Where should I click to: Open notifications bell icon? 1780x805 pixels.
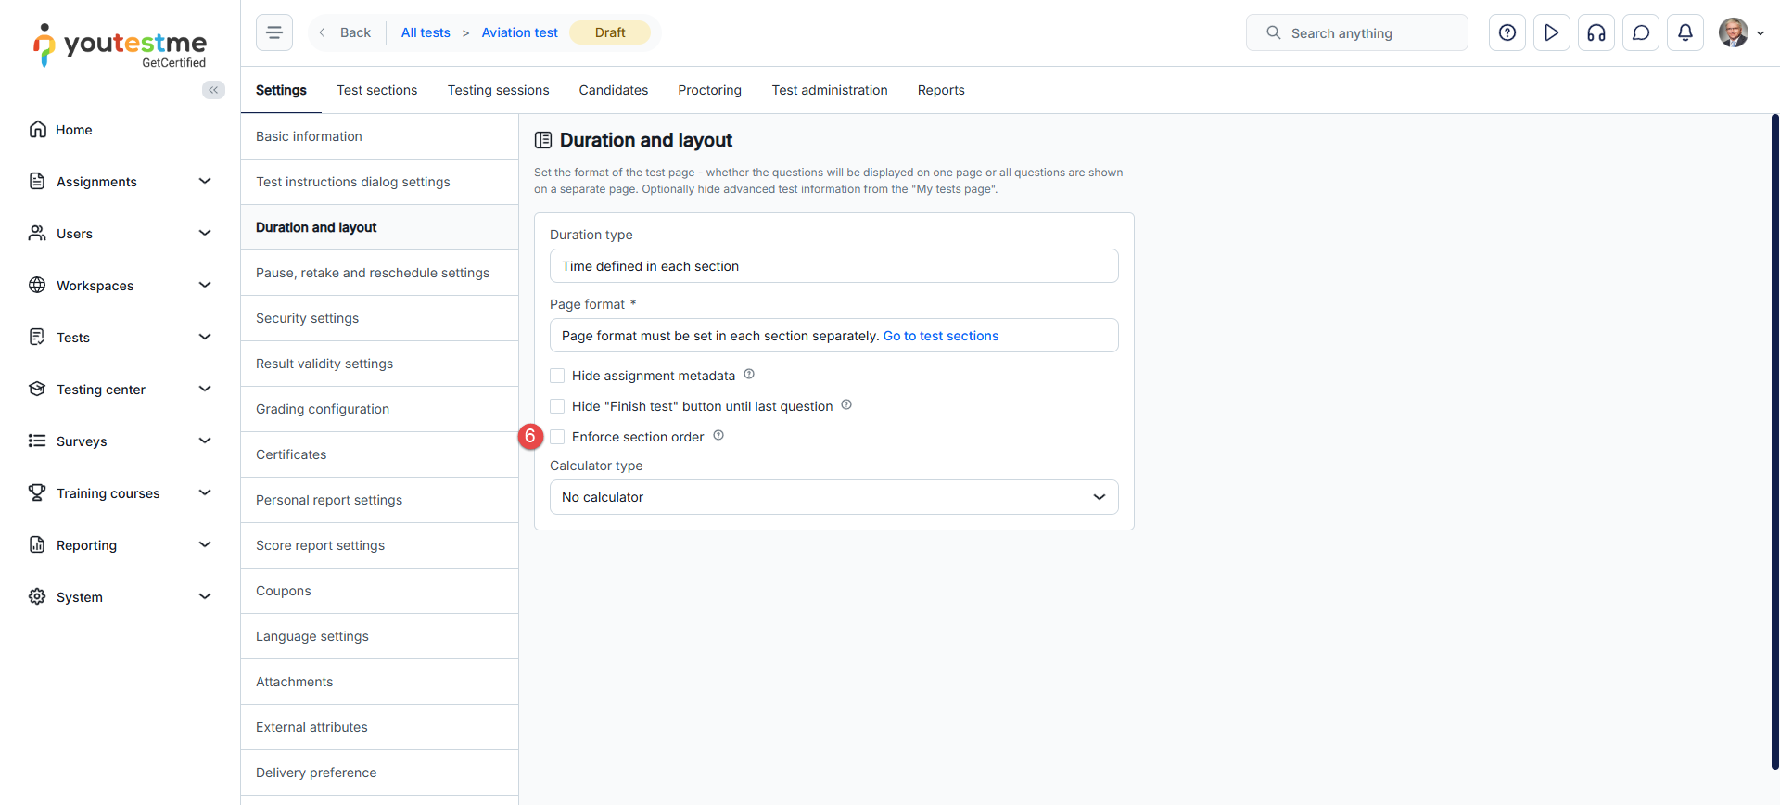1685,32
